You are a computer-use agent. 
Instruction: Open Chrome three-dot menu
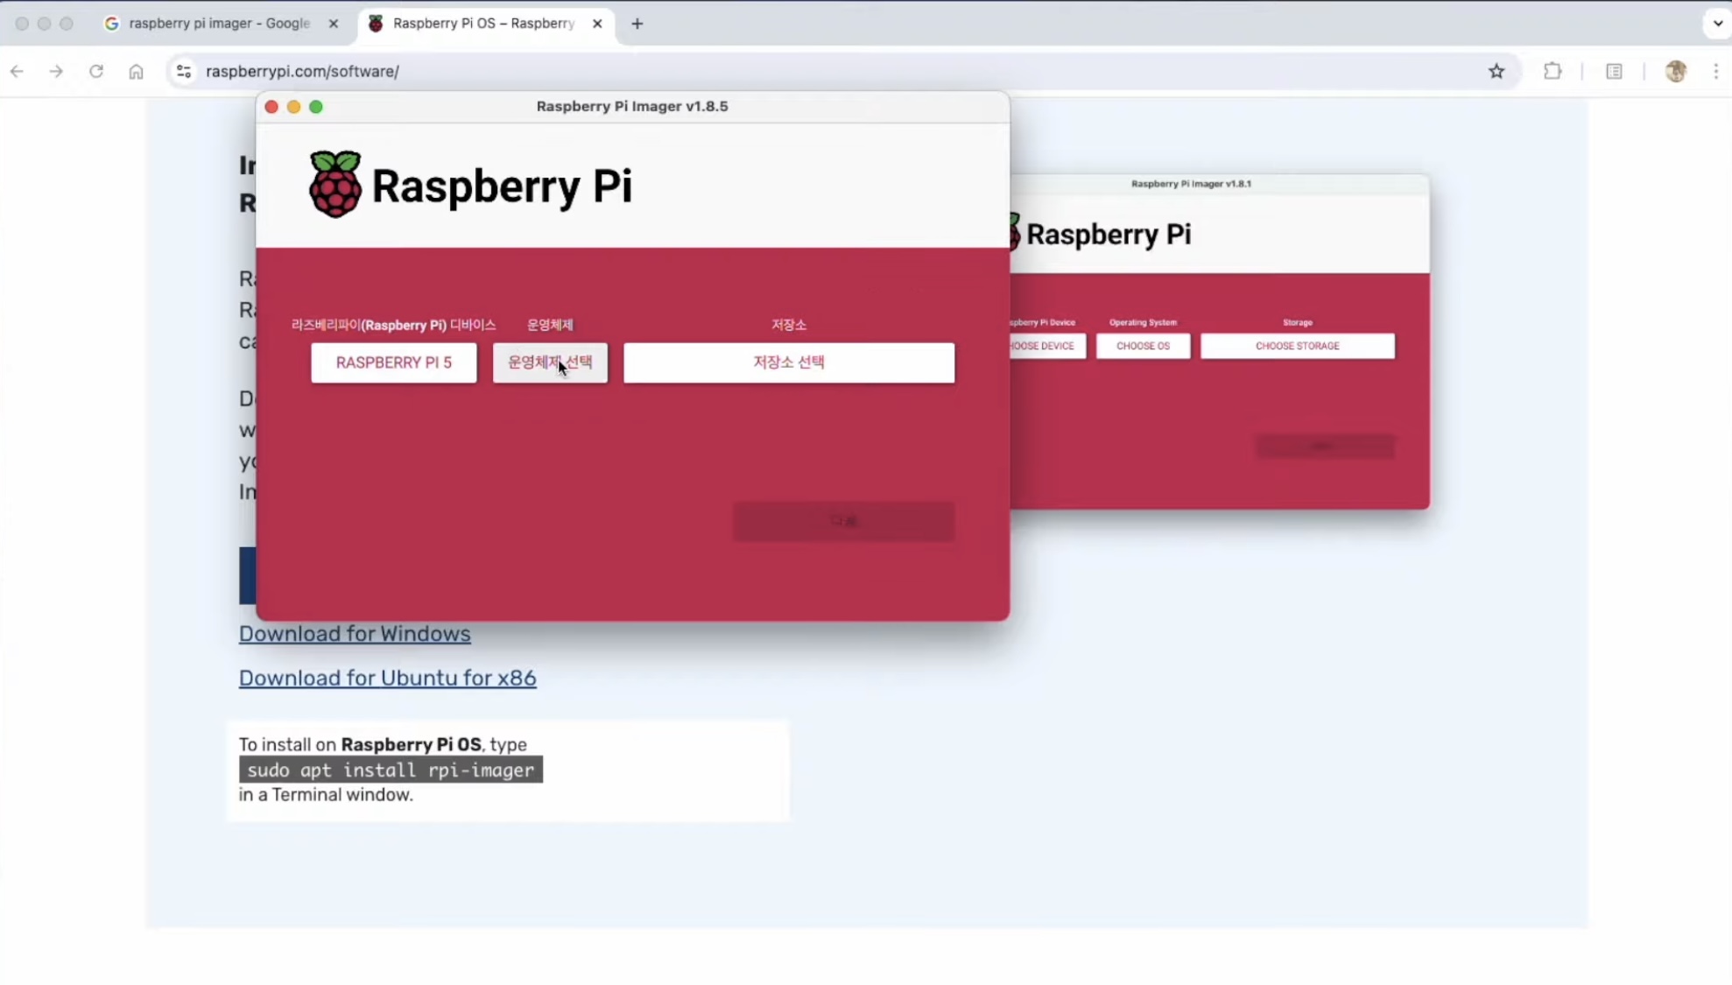coord(1715,72)
